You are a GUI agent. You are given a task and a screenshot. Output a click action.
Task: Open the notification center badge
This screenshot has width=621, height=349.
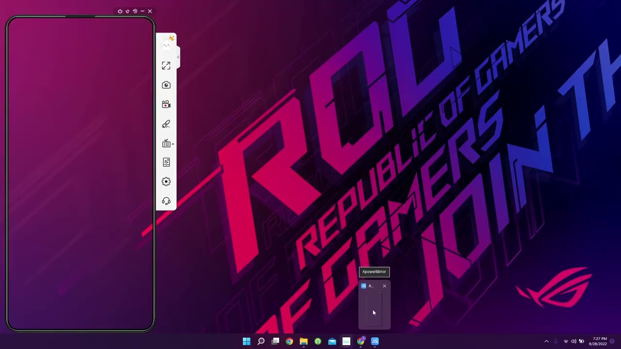pyautogui.click(x=613, y=341)
